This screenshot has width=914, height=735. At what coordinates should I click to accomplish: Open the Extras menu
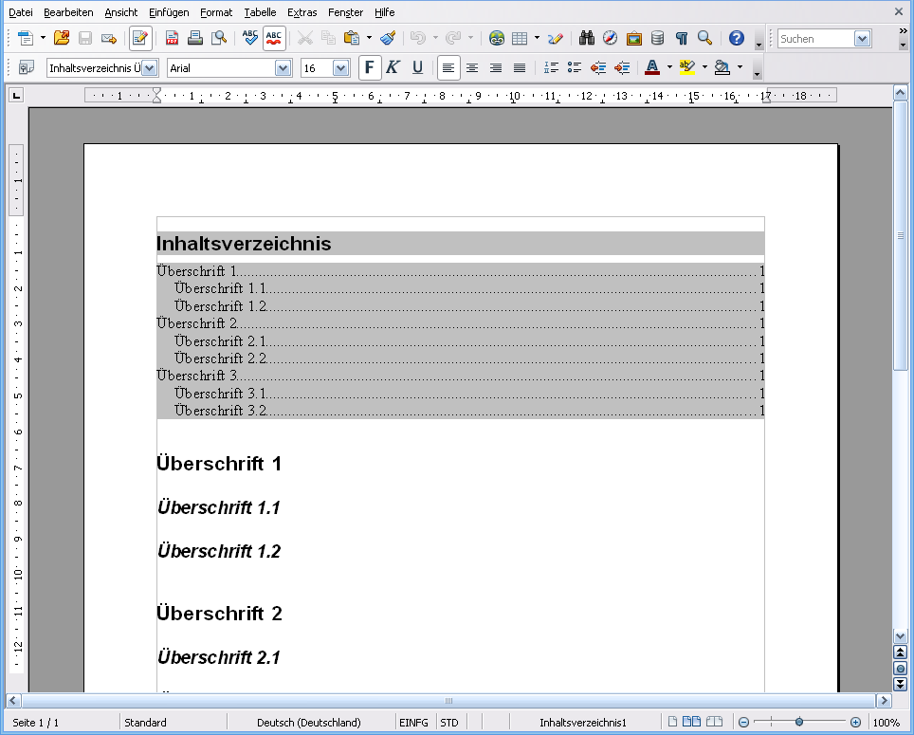point(302,12)
